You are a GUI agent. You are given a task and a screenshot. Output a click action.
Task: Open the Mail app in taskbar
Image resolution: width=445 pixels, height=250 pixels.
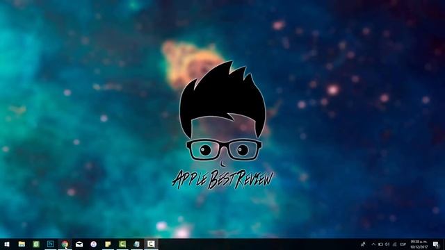[x=79, y=244]
